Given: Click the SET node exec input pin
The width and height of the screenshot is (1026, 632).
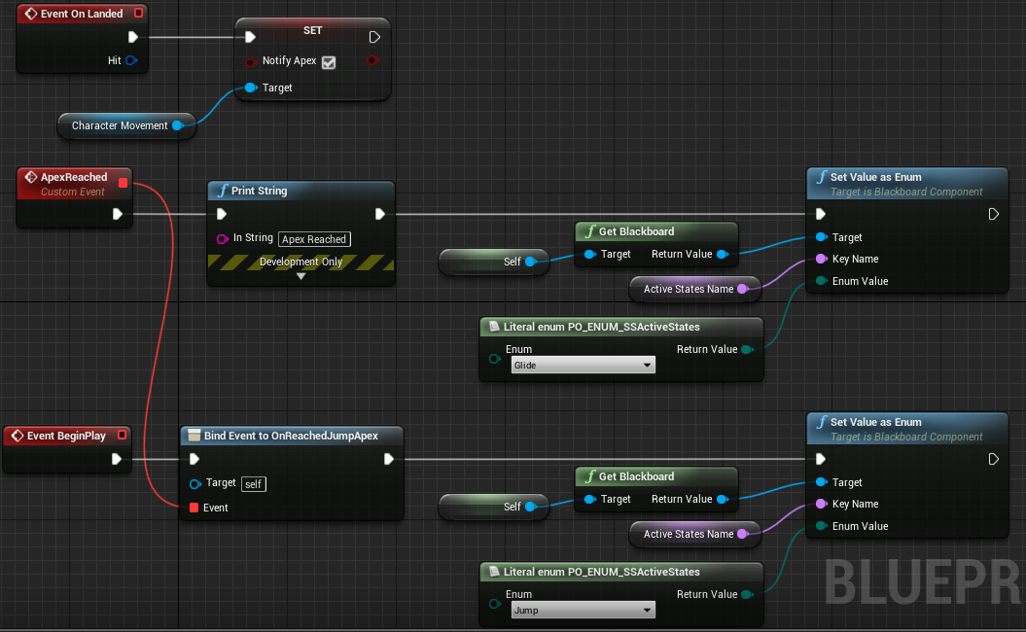Looking at the screenshot, I should (250, 37).
